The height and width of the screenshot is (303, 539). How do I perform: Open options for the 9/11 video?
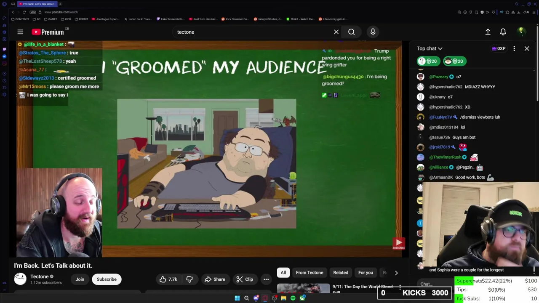pos(400,288)
